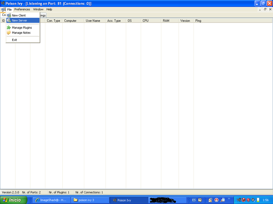Click the Poison Ivy taskbar button
Screen dimensions: 273x204
pos(129,200)
